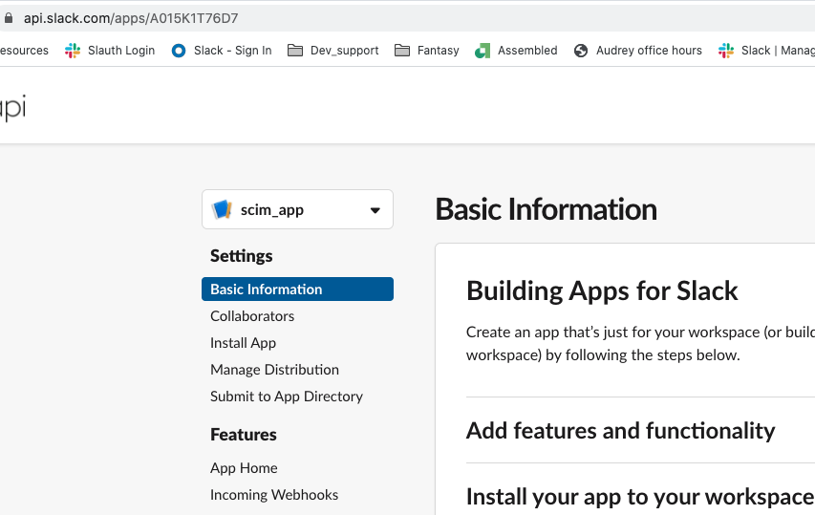Expand Add features and functionality section

620,430
